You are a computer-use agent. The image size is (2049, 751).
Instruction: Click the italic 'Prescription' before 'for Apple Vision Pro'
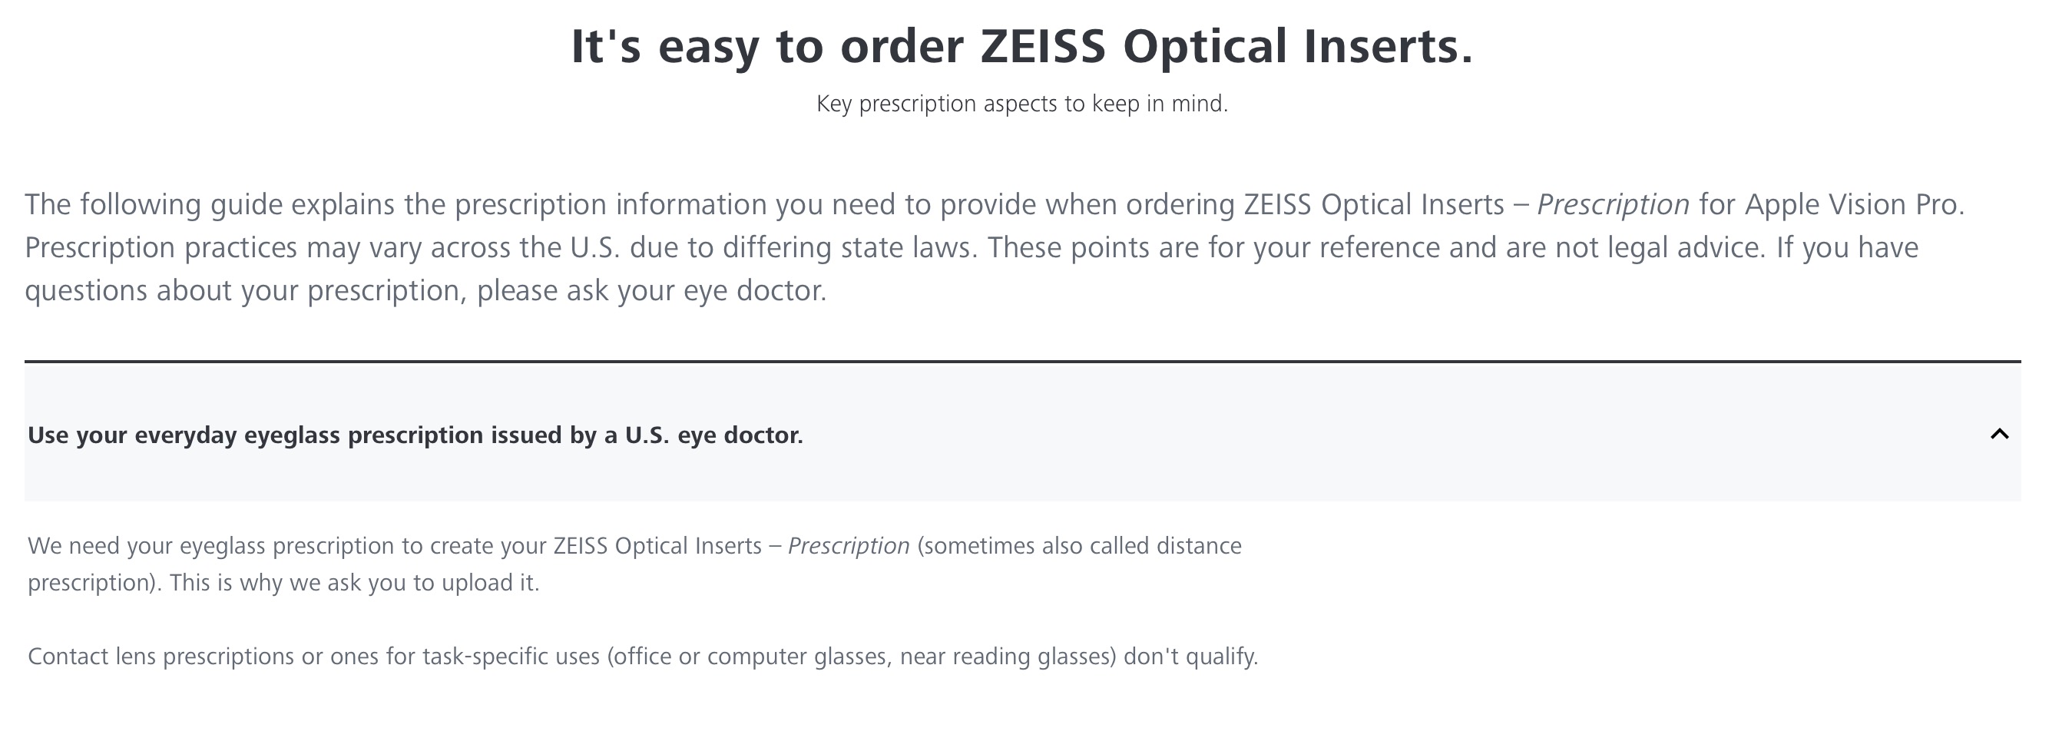pyautogui.click(x=1612, y=205)
